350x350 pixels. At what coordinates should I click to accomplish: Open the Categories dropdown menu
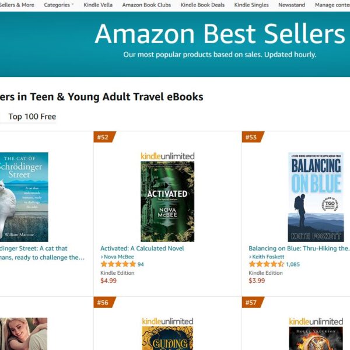point(59,5)
